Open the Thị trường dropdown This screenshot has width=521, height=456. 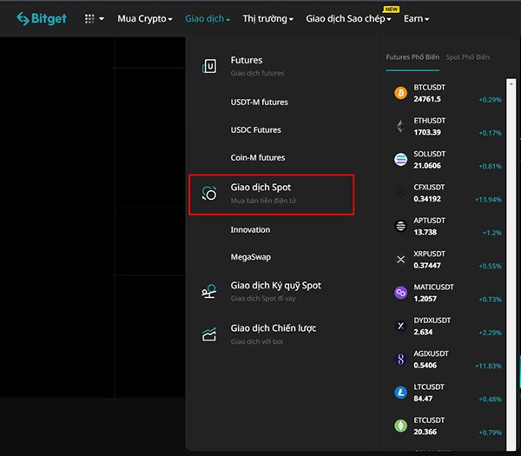point(267,18)
